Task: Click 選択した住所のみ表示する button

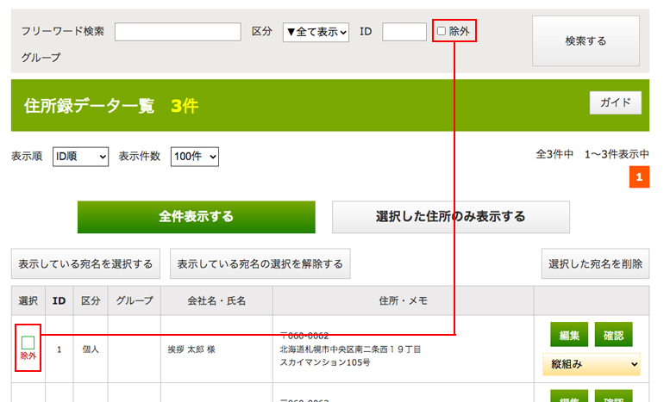Action: click(450, 217)
